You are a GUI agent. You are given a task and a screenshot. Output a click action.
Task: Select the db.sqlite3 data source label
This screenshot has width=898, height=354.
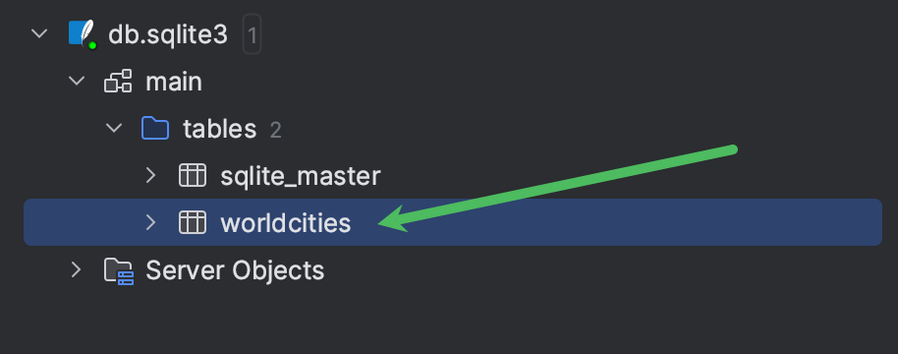pyautogui.click(x=168, y=35)
